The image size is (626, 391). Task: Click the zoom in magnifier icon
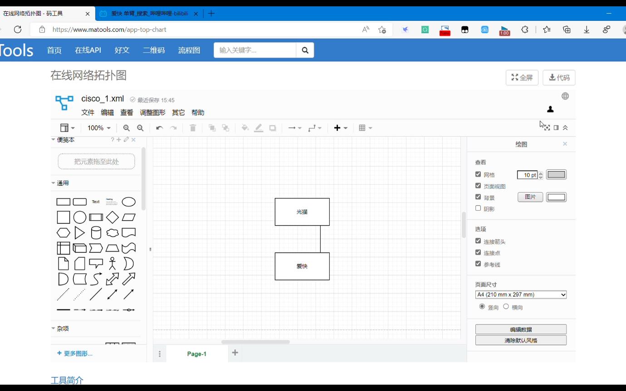pos(127,128)
